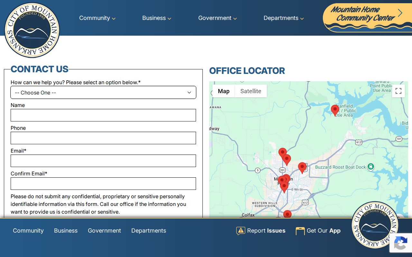Viewport: 412px width, 257px height.
Task: Click the Highway 201 shield on the map
Action: [282, 170]
